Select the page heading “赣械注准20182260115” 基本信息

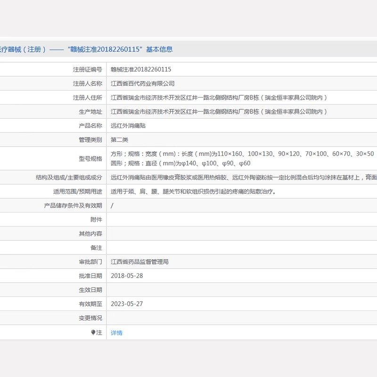[120, 49]
